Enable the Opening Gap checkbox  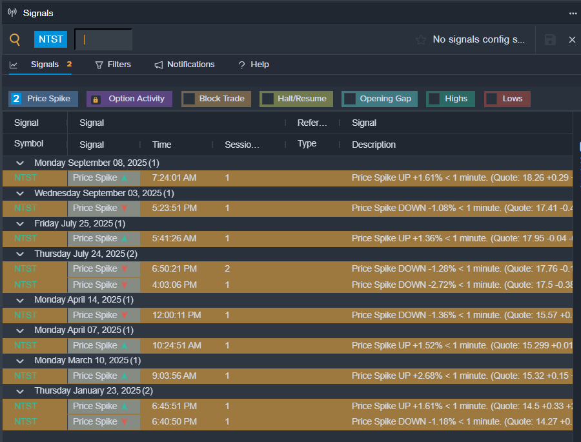click(x=350, y=99)
